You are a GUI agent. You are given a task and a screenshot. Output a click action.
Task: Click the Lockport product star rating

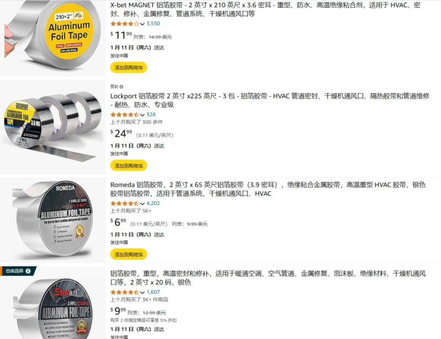125,115
